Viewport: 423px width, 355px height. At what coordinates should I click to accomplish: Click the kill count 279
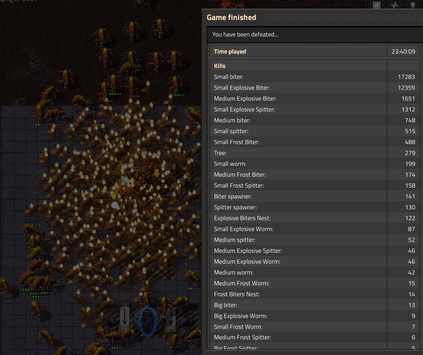pos(410,153)
